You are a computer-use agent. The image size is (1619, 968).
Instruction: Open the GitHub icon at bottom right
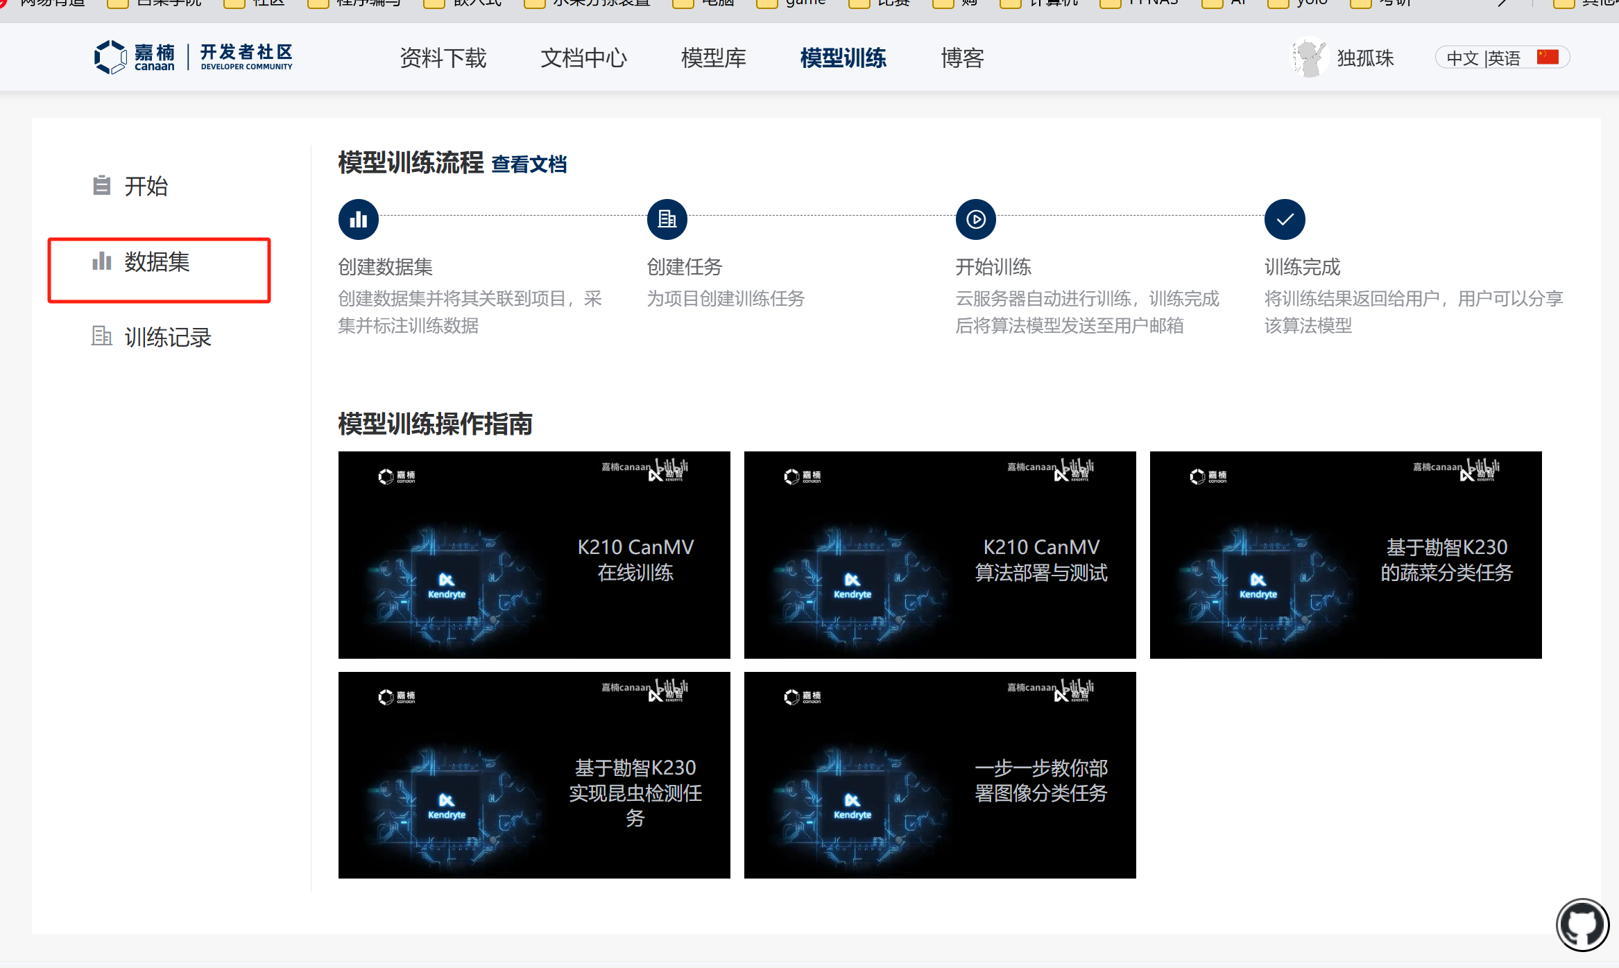[x=1582, y=924]
